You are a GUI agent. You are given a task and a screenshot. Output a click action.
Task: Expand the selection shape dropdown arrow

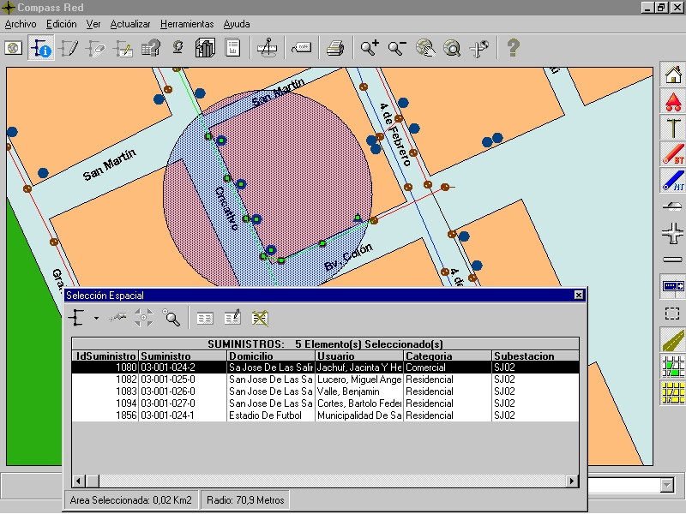coord(96,318)
